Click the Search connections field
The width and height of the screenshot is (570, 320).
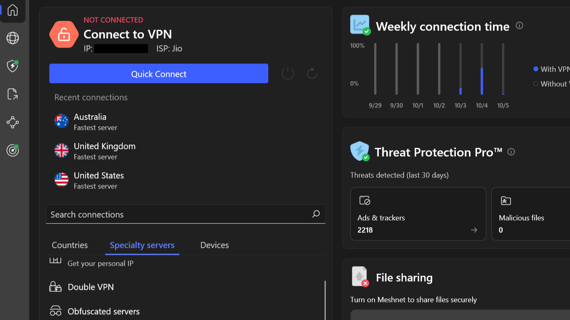[x=186, y=214]
